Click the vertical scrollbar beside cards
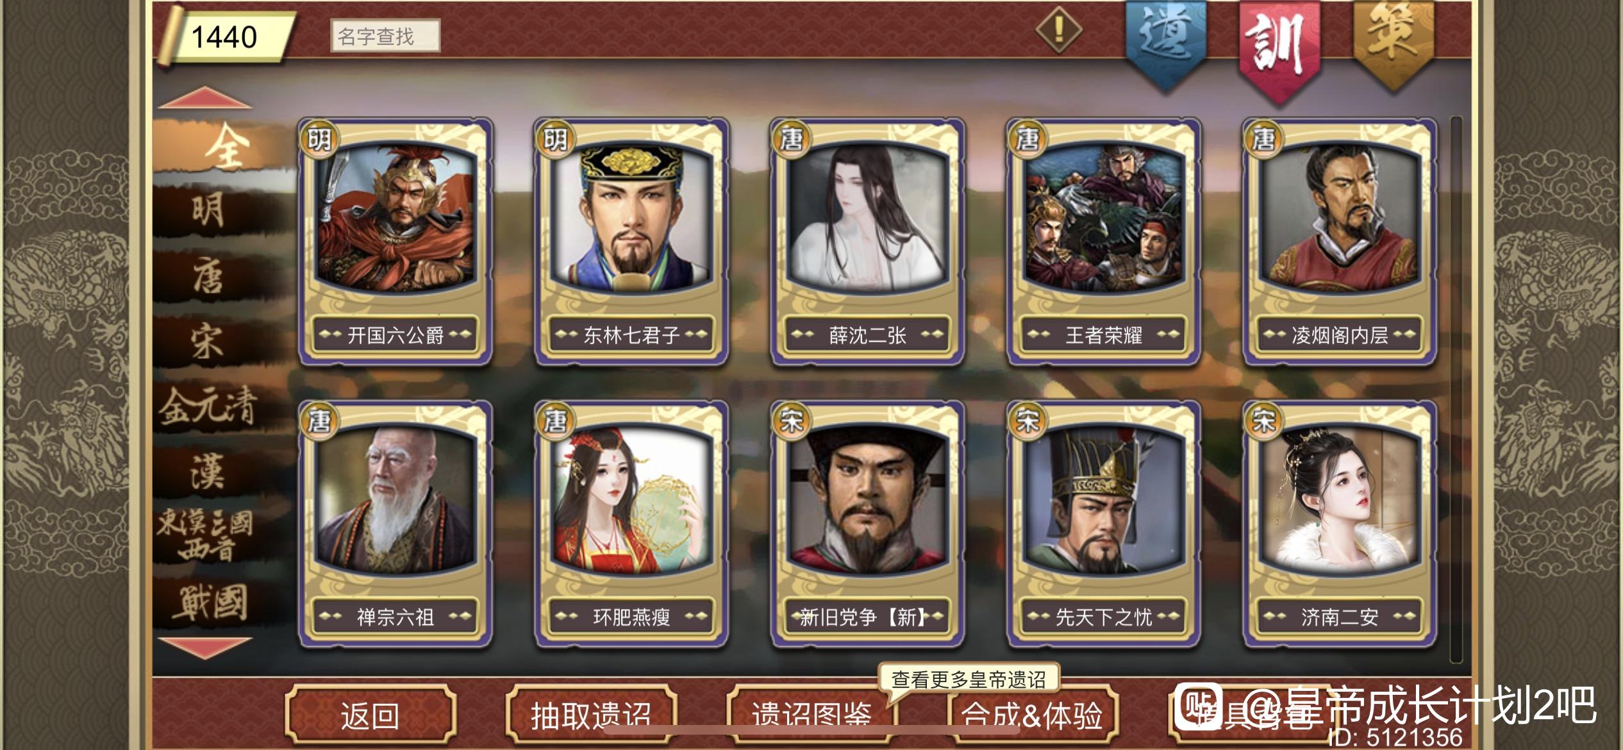The width and height of the screenshot is (1623, 750). [1456, 388]
